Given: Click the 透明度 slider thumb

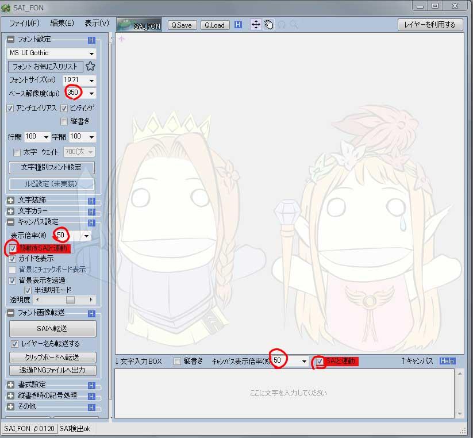Looking at the screenshot, I should tap(70, 300).
